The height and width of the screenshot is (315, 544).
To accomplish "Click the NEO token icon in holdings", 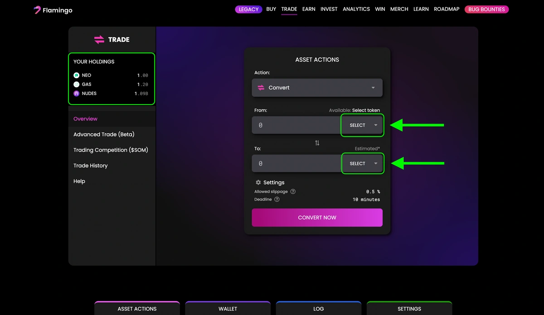I will click(x=76, y=76).
